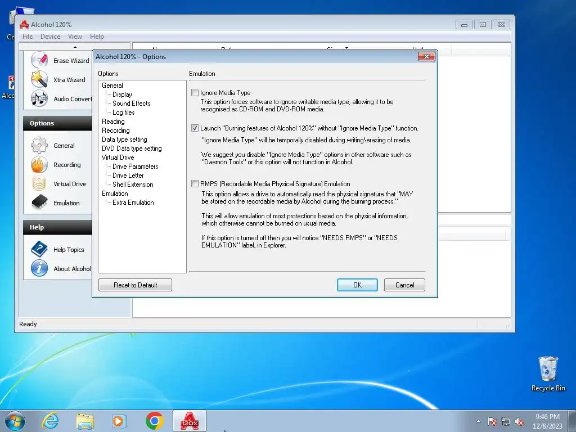Viewport: 576px width, 432px height.
Task: Click the Alcohol 120% title bar logo
Action: pyautogui.click(x=24, y=24)
